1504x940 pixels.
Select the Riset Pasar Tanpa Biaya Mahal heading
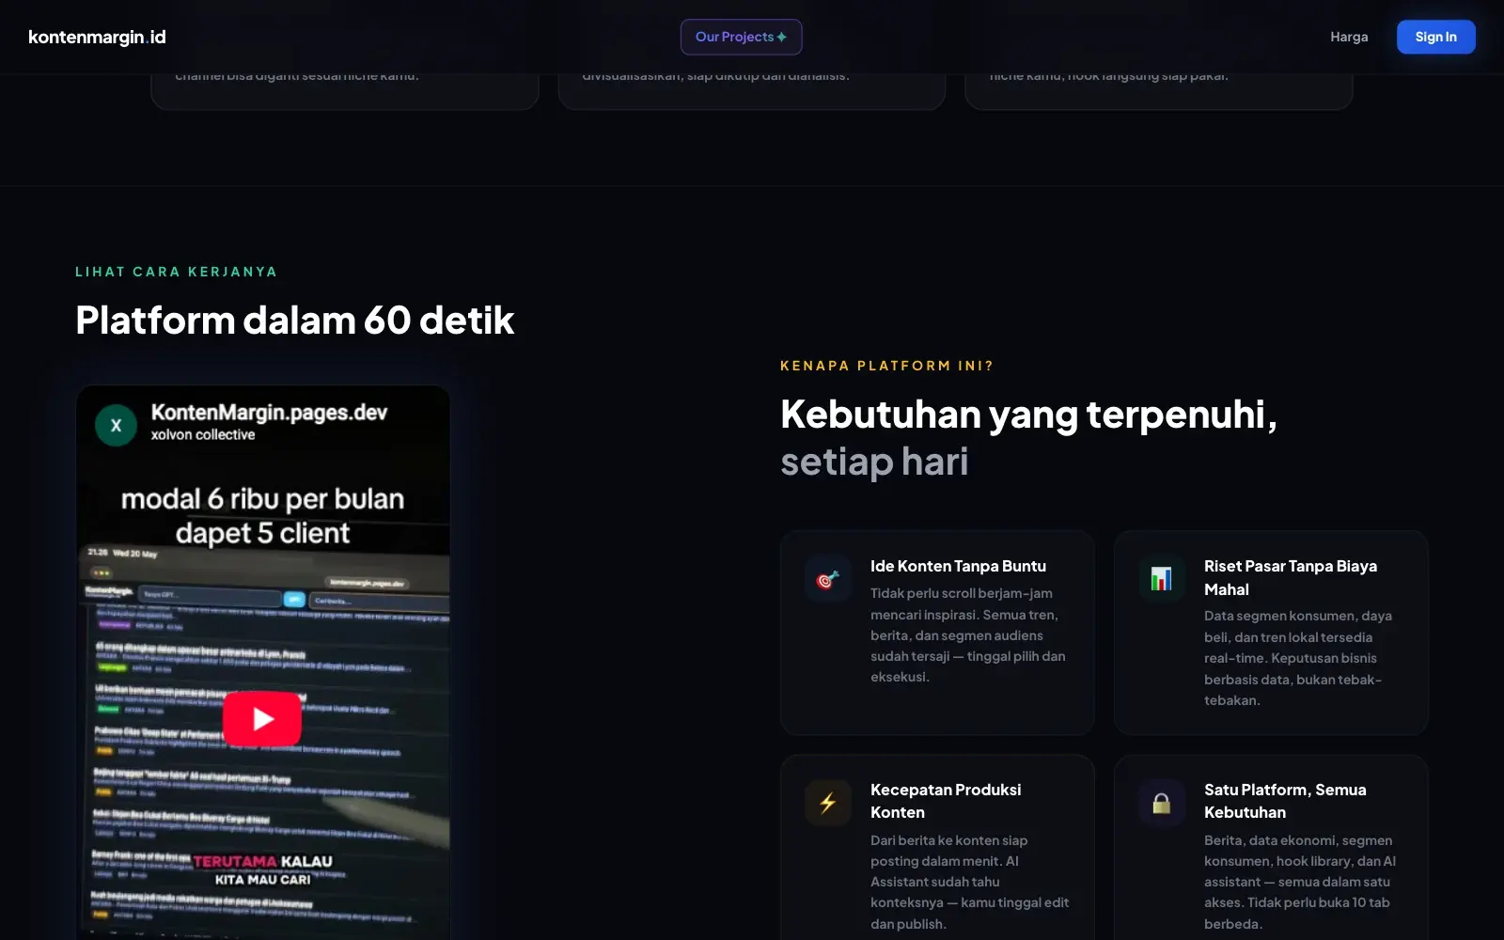tap(1291, 577)
